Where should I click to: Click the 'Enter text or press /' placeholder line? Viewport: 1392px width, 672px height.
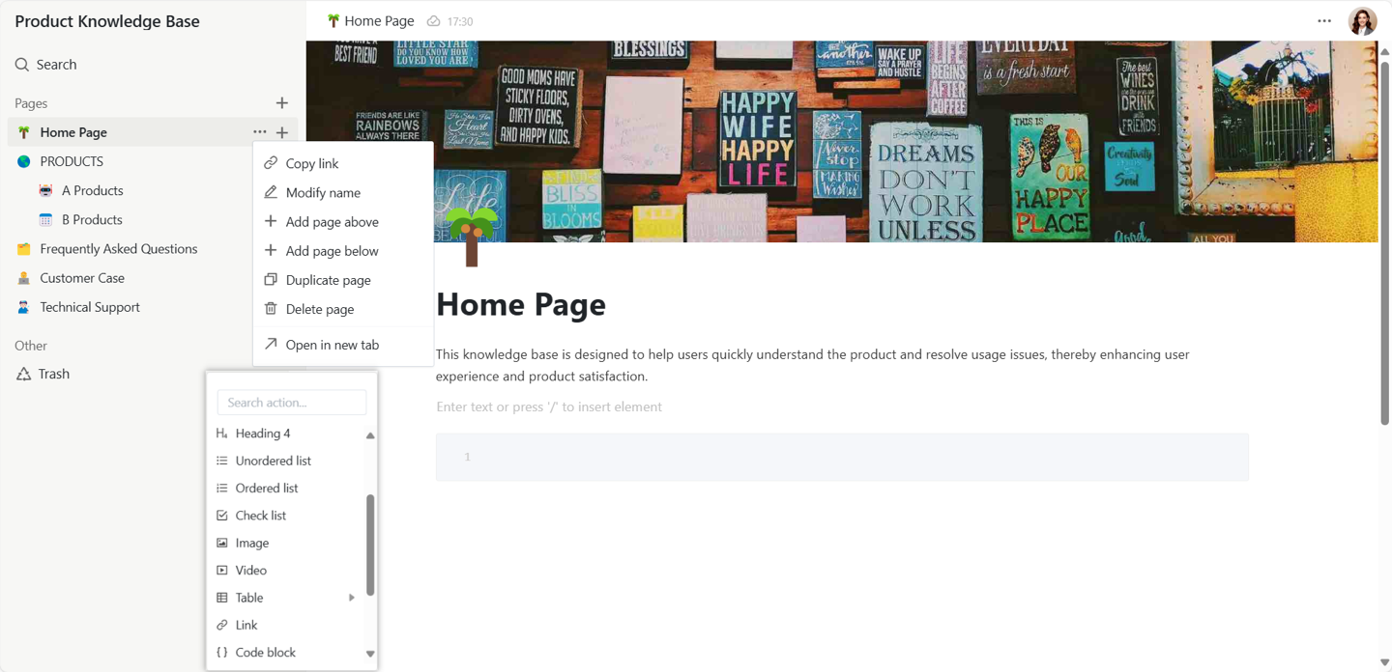549,406
